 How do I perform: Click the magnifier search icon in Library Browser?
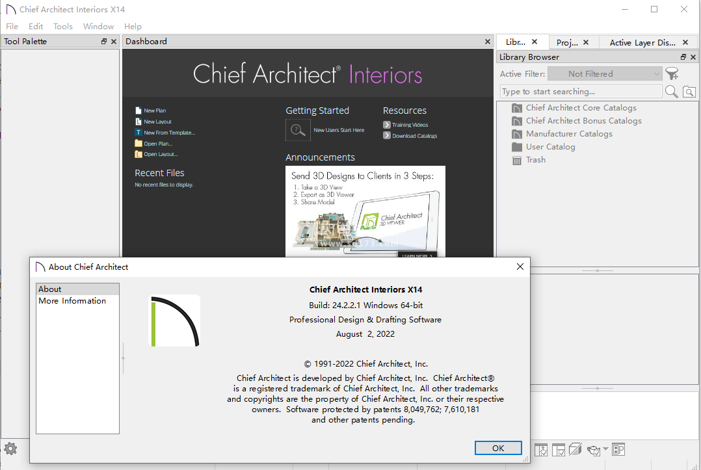(x=671, y=92)
